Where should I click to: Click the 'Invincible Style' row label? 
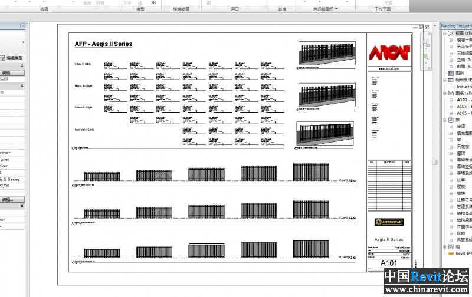84,130
